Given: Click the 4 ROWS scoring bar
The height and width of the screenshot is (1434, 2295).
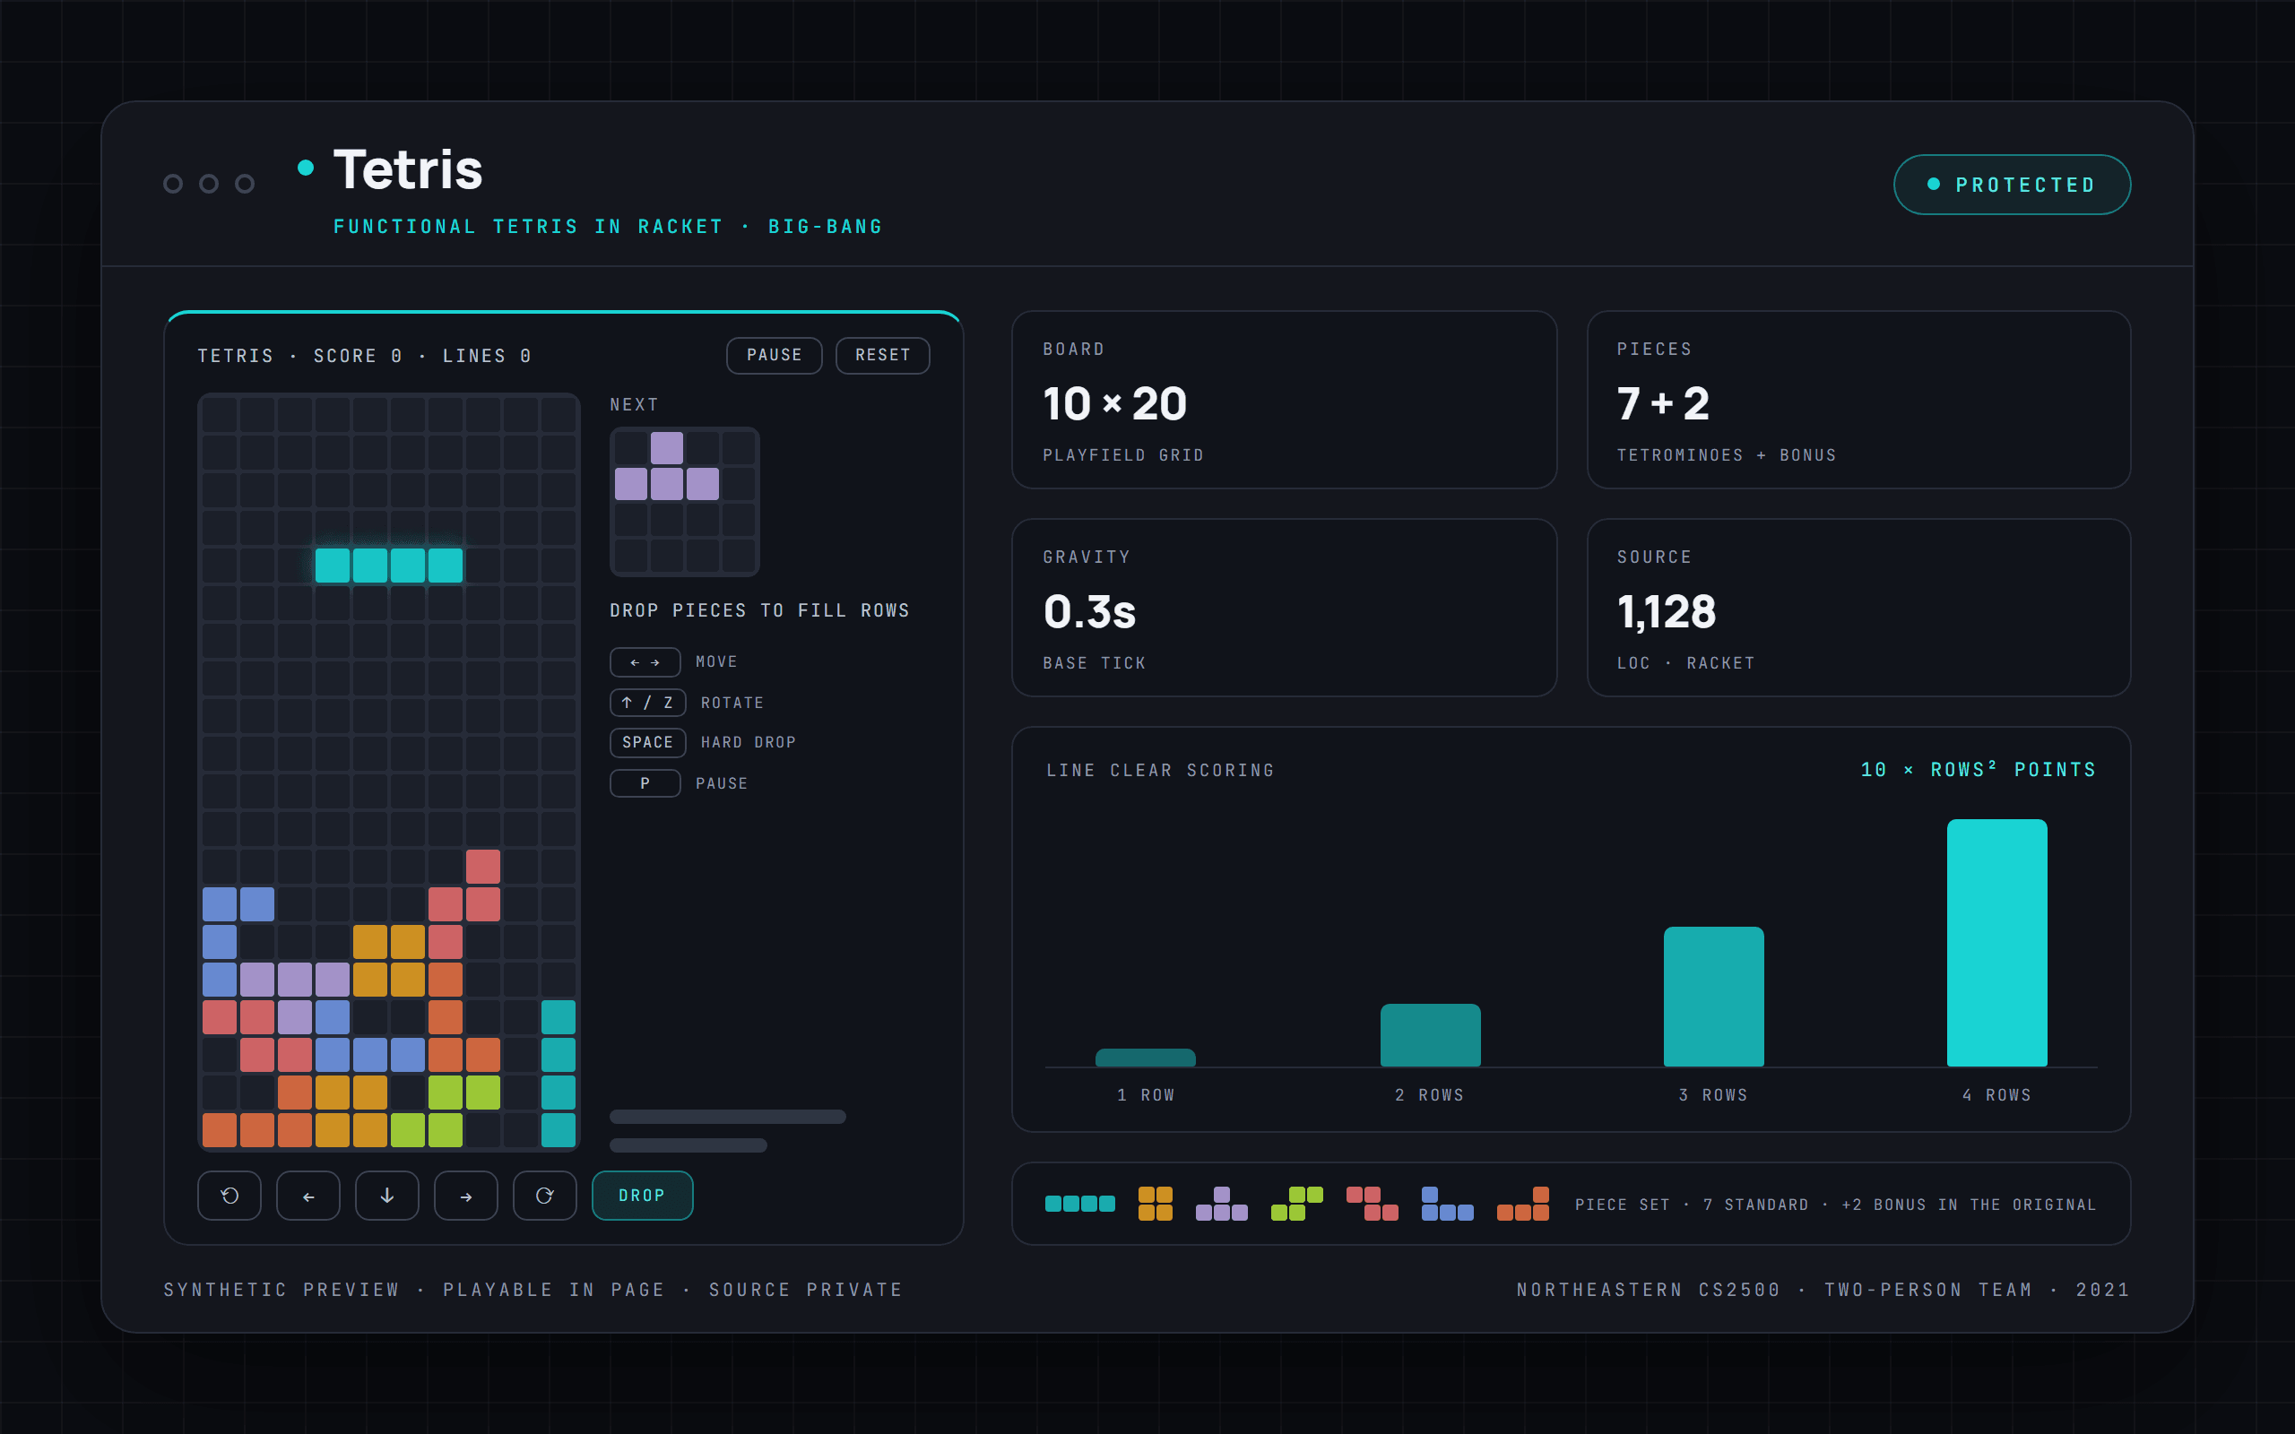Looking at the screenshot, I should tap(1997, 943).
